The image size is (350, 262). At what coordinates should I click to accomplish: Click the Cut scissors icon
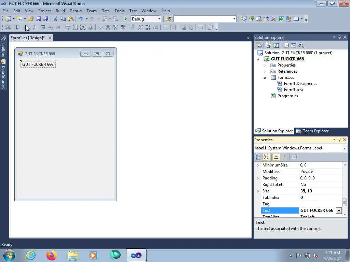tap(56, 19)
